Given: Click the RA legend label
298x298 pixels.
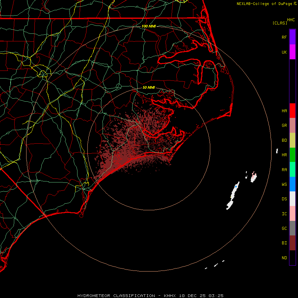Looking at the screenshot, I should coord(284,170).
